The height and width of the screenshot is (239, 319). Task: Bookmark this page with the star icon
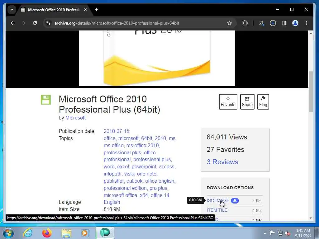[x=229, y=23]
